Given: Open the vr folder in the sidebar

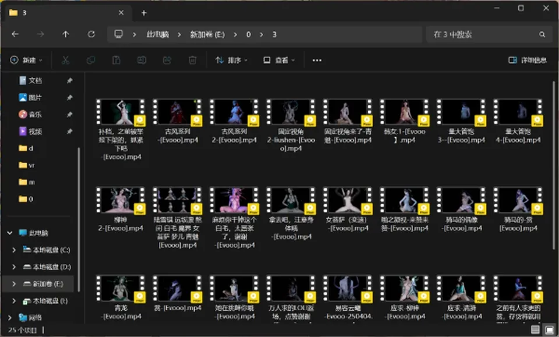Looking at the screenshot, I should pyautogui.click(x=27, y=165).
